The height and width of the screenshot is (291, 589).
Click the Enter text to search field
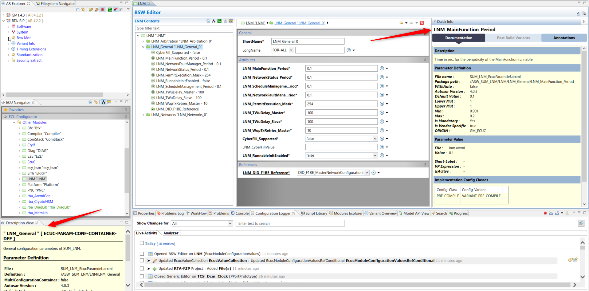[290, 223]
